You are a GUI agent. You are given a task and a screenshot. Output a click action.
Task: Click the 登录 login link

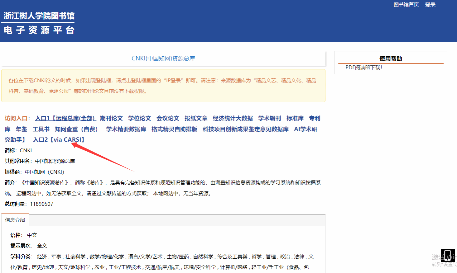pos(430,5)
